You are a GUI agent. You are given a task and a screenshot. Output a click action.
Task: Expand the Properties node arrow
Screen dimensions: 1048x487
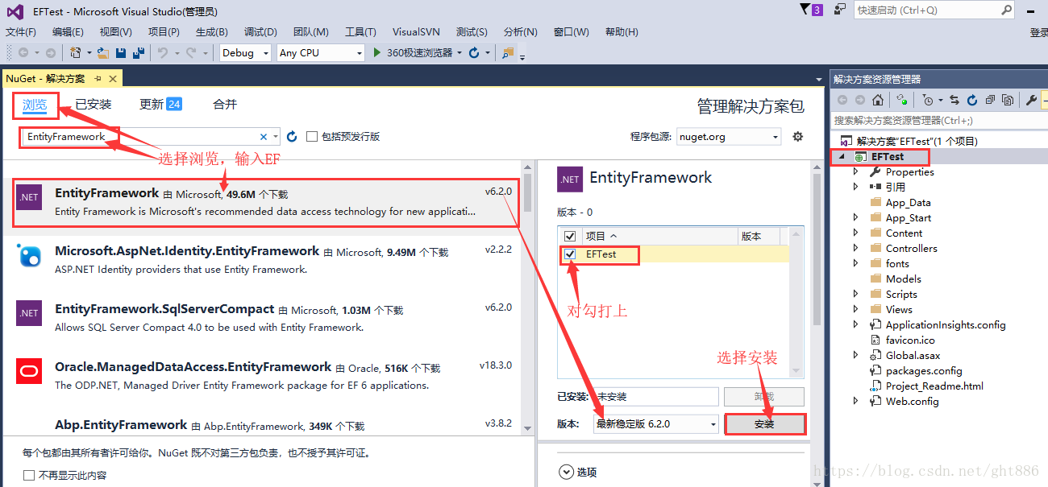tap(856, 171)
